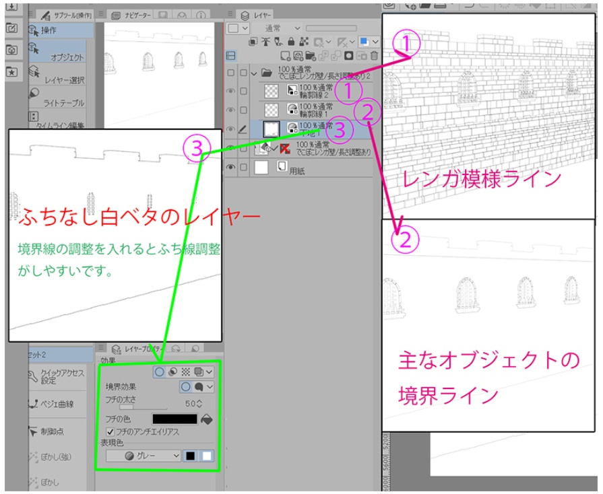Click the フチの色 black color swatch
The image size is (603, 494).
[175, 418]
